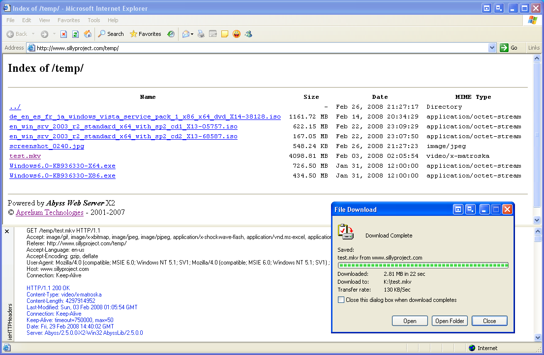Expand the Address bar dropdown
Screen dimensions: 544x355
492,48
